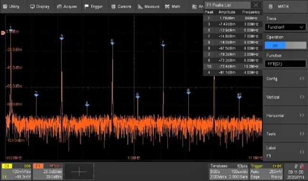Click the FFT(C1) function field
This screenshot has width=308, height=181.
pos(285,64)
